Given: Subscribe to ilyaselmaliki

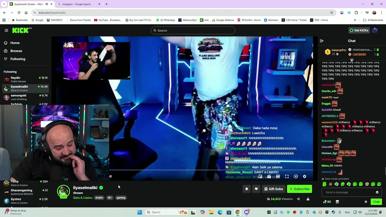Looking at the screenshot, I should [299, 189].
